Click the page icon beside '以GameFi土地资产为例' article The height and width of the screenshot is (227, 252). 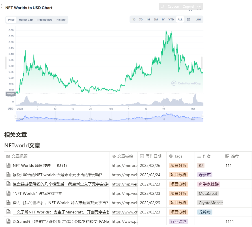coord(8,221)
